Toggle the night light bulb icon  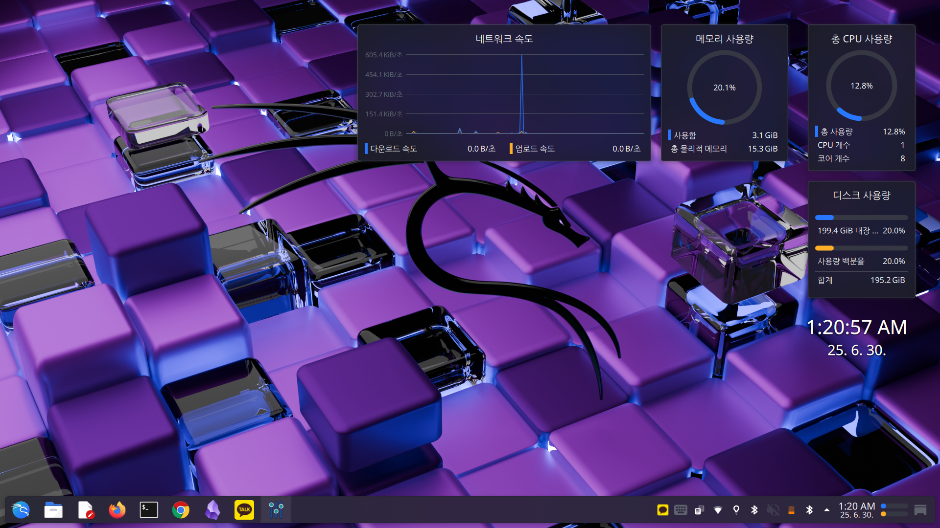(x=736, y=510)
